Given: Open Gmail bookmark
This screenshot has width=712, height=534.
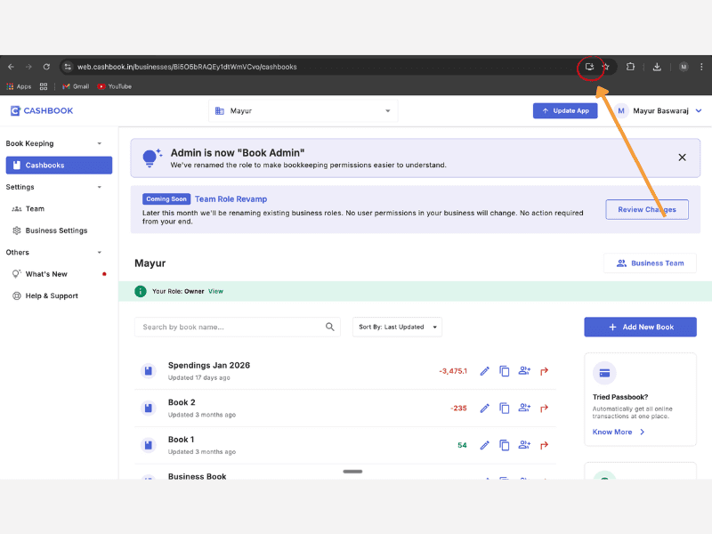Looking at the screenshot, I should pos(76,86).
